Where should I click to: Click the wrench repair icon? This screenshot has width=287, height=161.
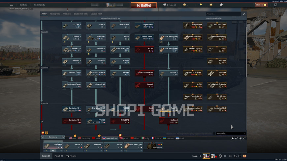233,138
